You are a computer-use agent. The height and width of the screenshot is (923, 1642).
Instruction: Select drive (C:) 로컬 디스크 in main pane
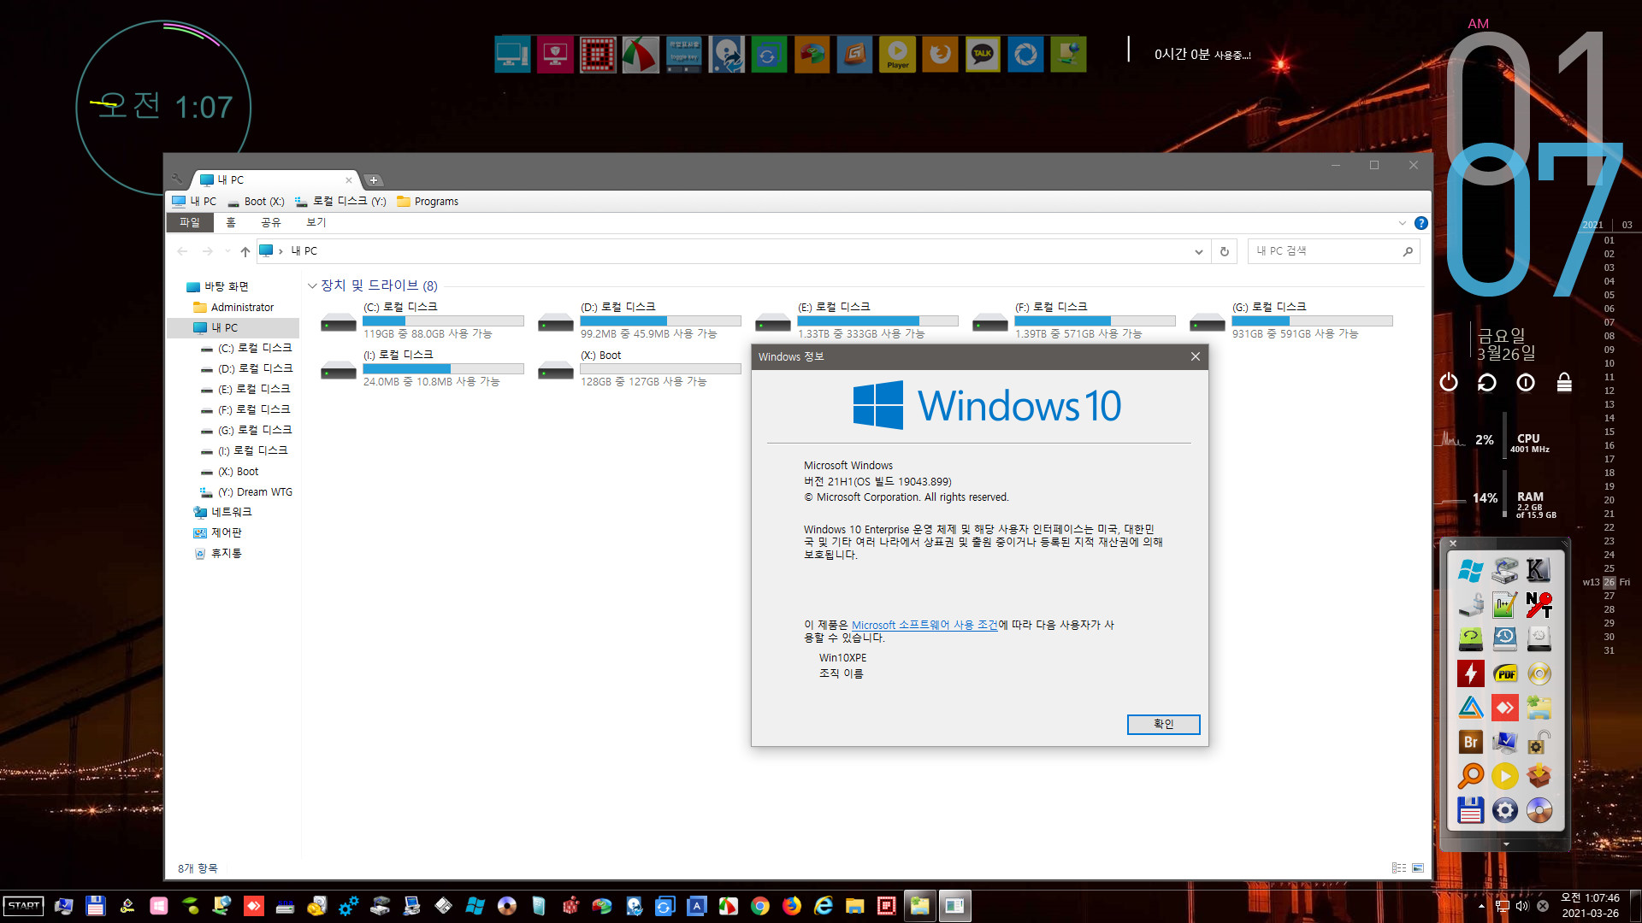pos(422,320)
